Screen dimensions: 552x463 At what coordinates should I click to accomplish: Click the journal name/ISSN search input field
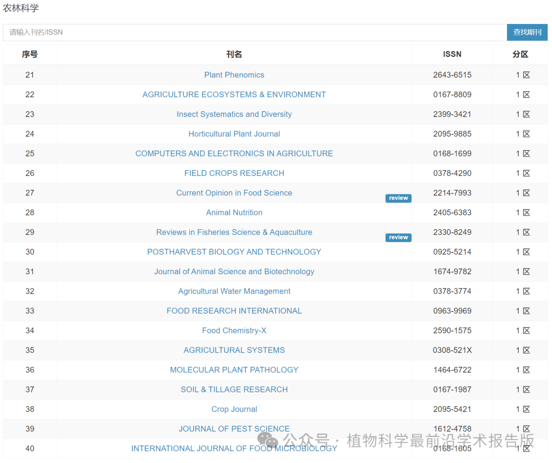pos(255,32)
